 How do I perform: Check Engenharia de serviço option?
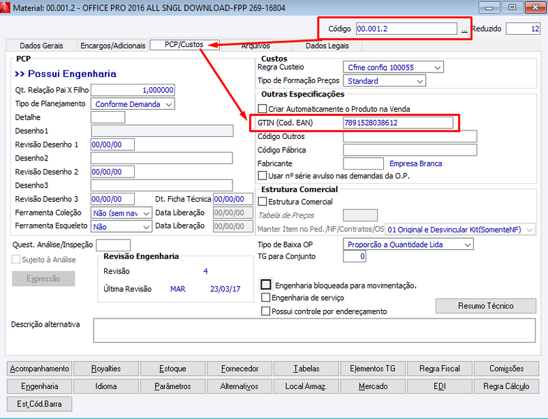[x=265, y=297]
